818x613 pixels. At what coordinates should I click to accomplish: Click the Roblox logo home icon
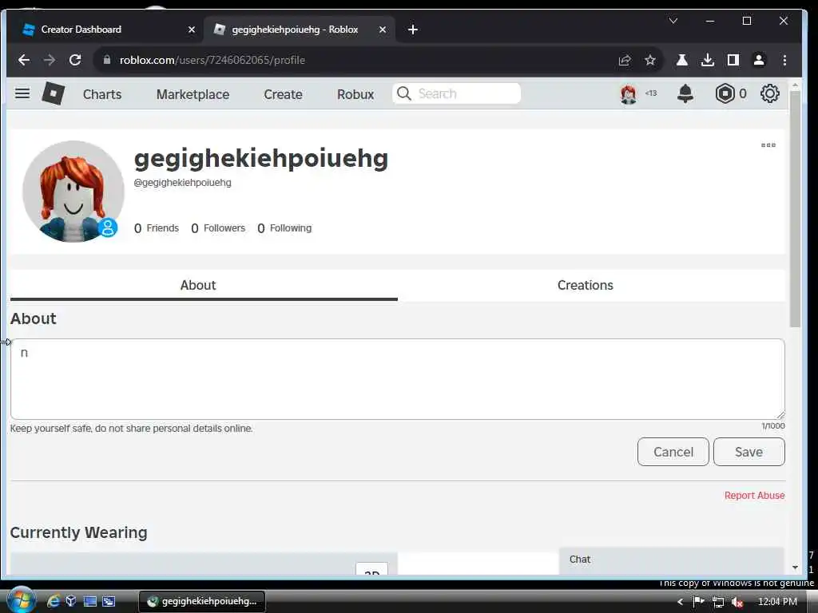54,94
